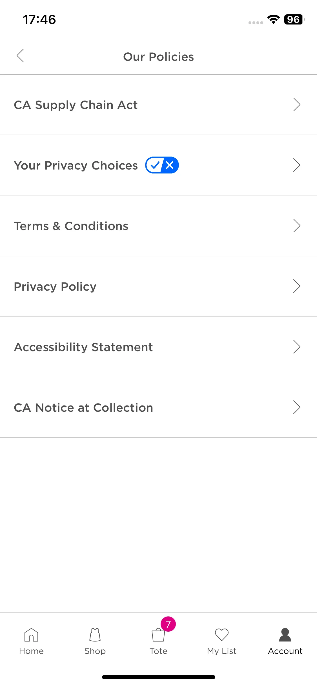Expand CA Notice at Collection chevron
This screenshot has width=317, height=686.
(297, 407)
